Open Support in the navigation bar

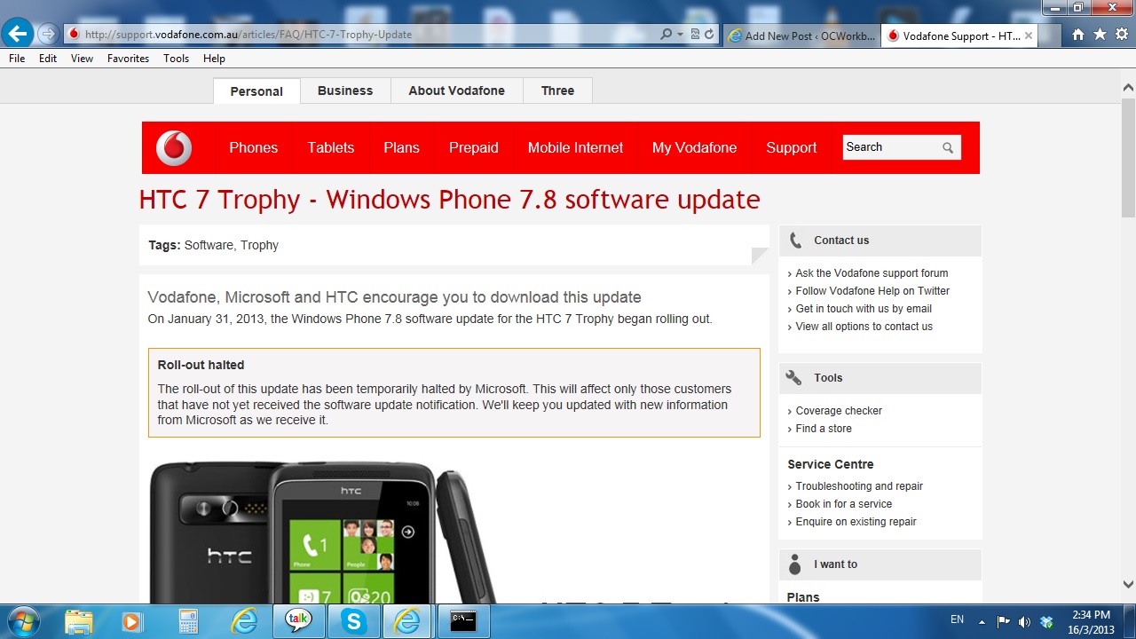pyautogui.click(x=792, y=148)
